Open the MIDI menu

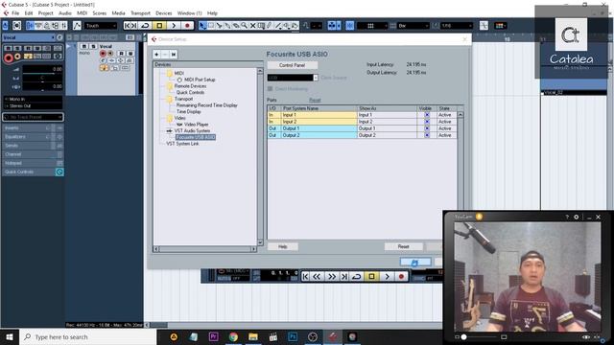click(x=82, y=13)
